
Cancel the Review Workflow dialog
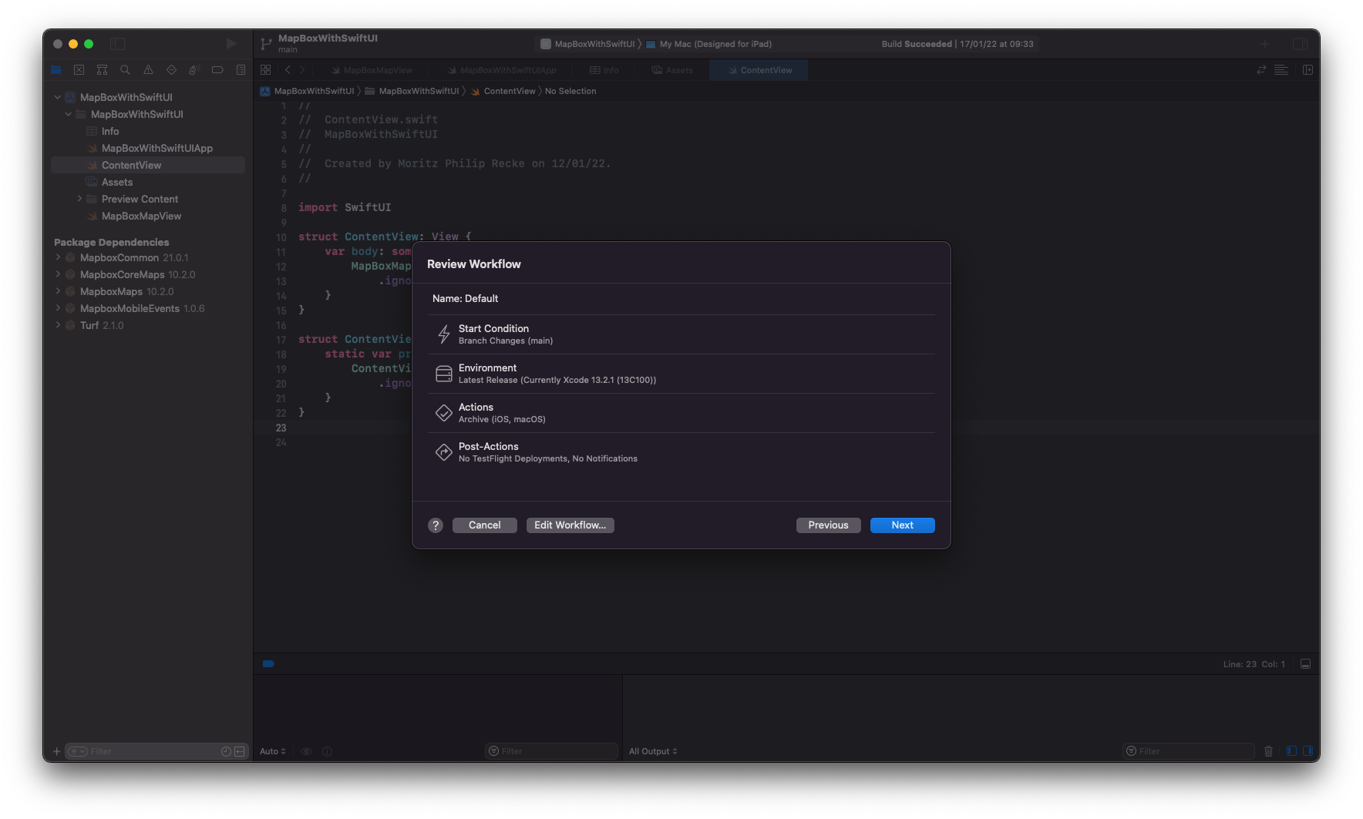[485, 525]
